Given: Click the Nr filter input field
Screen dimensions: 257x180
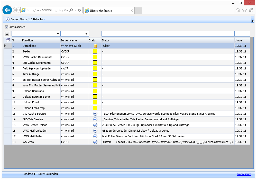Looking at the screenshot, I should click(17, 34).
